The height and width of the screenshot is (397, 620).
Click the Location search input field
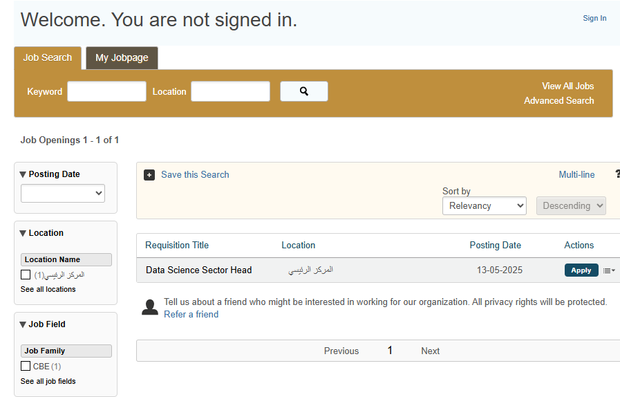(x=230, y=91)
